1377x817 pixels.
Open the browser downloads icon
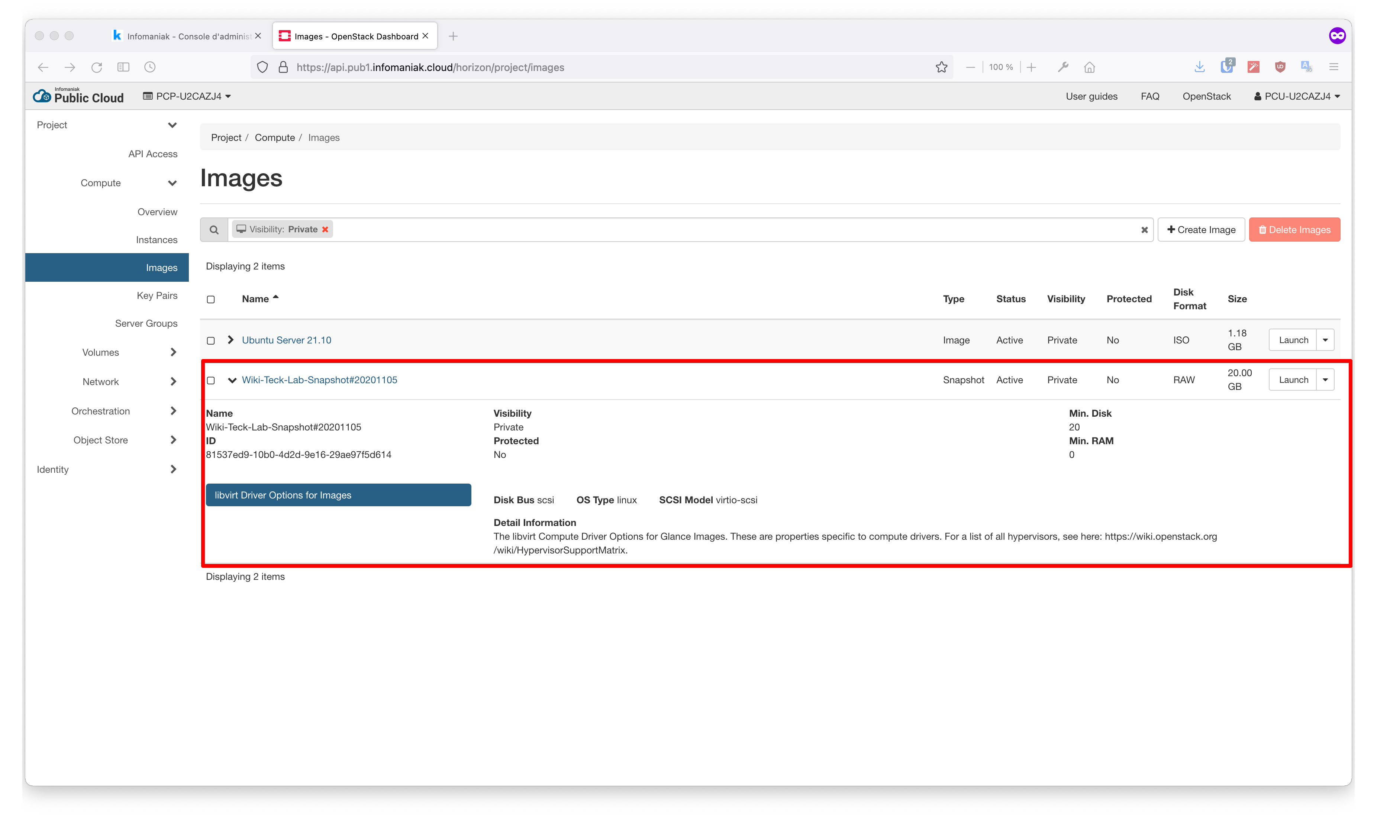click(x=1199, y=67)
